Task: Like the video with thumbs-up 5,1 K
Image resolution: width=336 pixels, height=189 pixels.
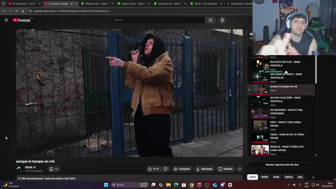Action: coord(153,169)
